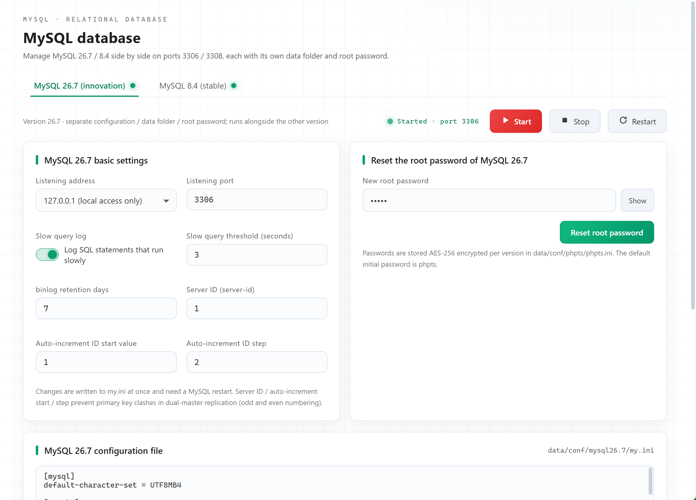Click the MySQL database page heading

tap(82, 38)
